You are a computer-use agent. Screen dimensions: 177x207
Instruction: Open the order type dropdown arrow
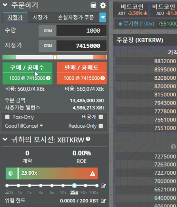point(103,17)
